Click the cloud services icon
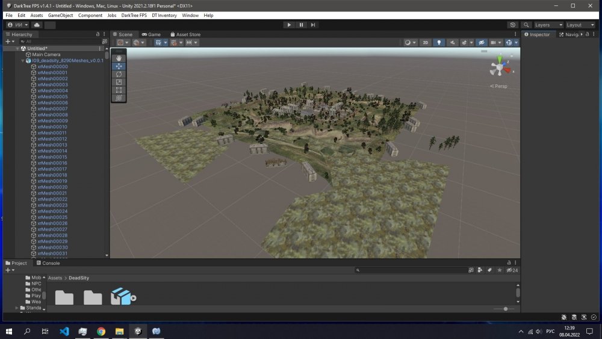 click(x=37, y=25)
